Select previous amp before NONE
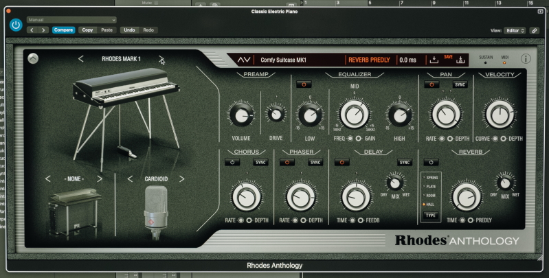Screen dimensions: 549x278 [48, 179]
